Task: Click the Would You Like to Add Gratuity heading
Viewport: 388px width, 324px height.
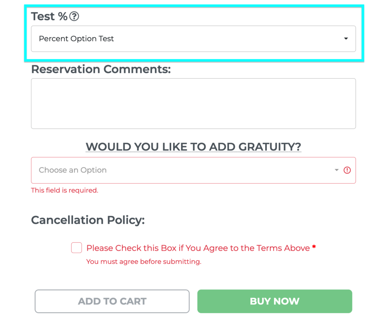Action: 193,147
